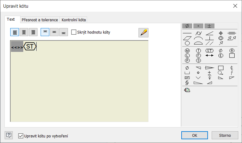Insert the circularity circle symbol

(187, 43)
